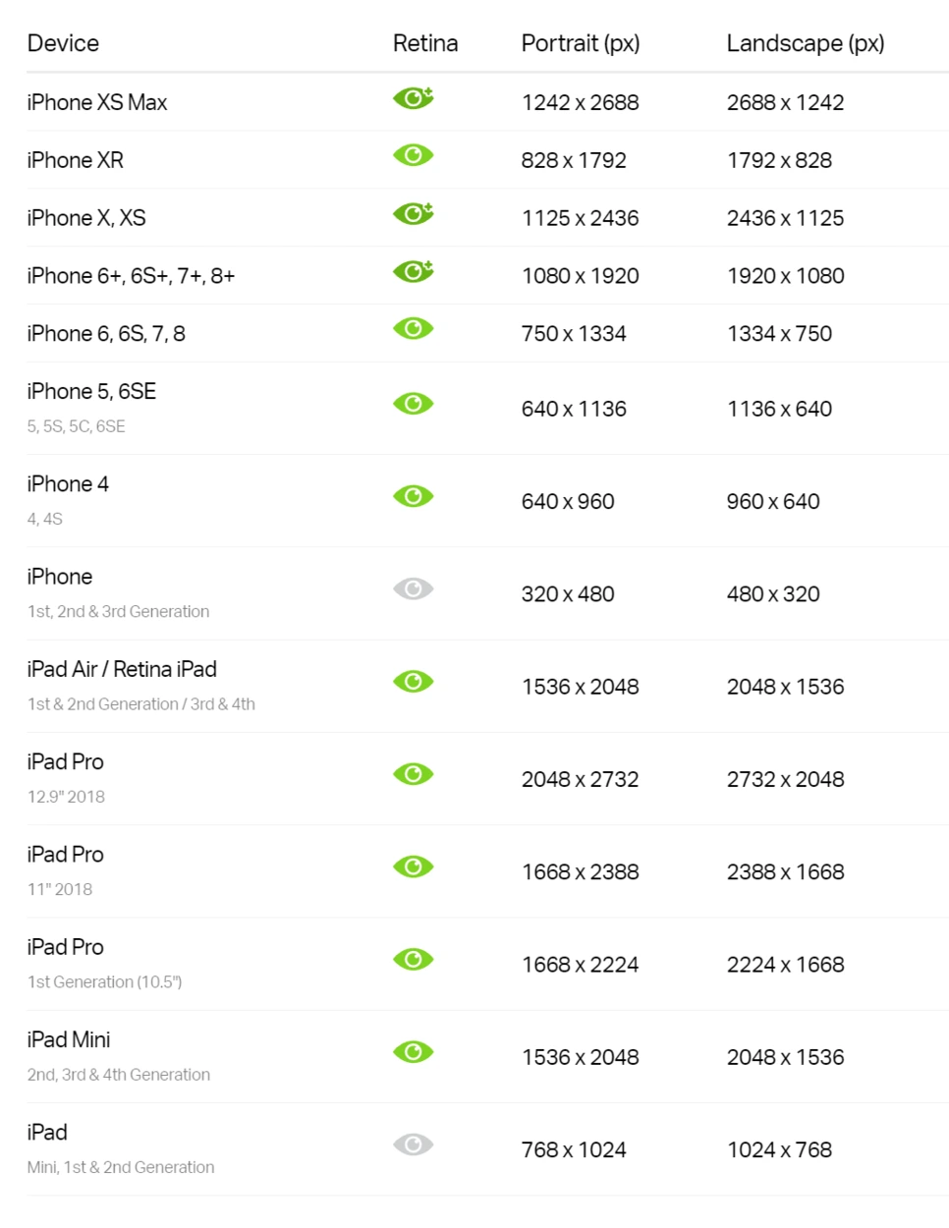The image size is (949, 1228).
Task: Click the Retina icon in iPhone 5, 6SE row
Action: (x=414, y=404)
